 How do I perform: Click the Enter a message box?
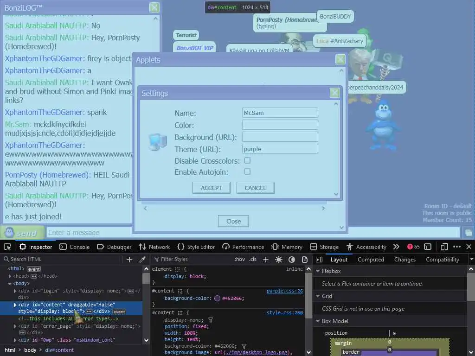(253, 233)
